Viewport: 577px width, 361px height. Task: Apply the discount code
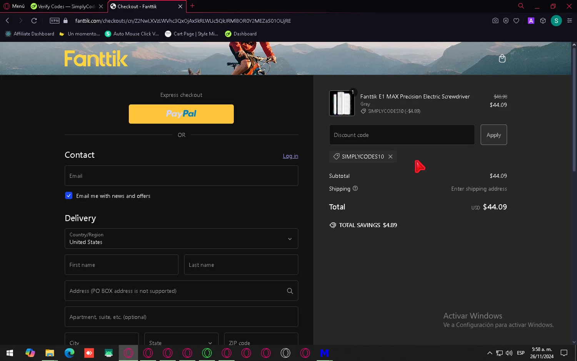point(494,135)
